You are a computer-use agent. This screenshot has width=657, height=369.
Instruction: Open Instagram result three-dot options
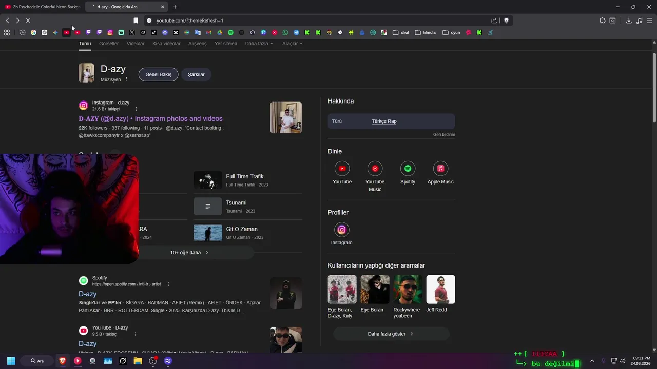tap(136, 109)
